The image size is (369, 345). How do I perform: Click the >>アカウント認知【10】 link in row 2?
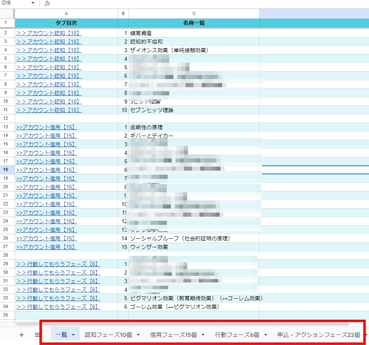(49, 33)
